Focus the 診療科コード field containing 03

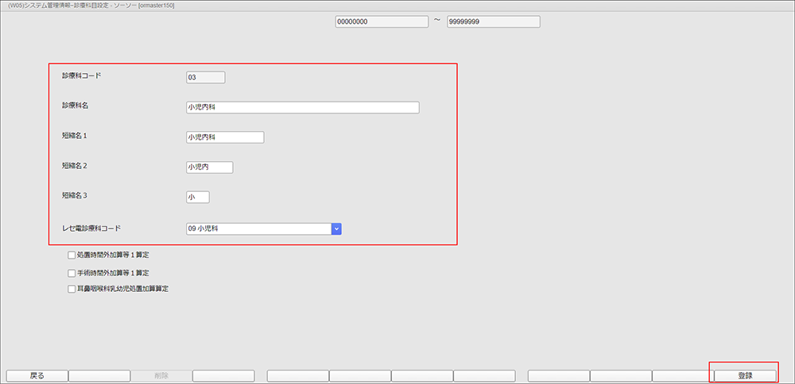pos(205,77)
